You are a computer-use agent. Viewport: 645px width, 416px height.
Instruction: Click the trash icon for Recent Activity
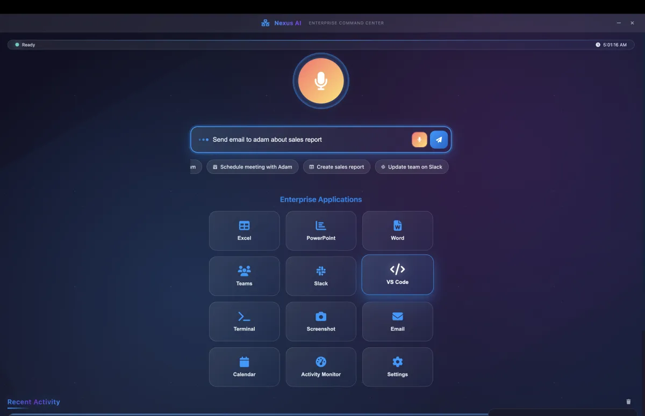point(628,402)
